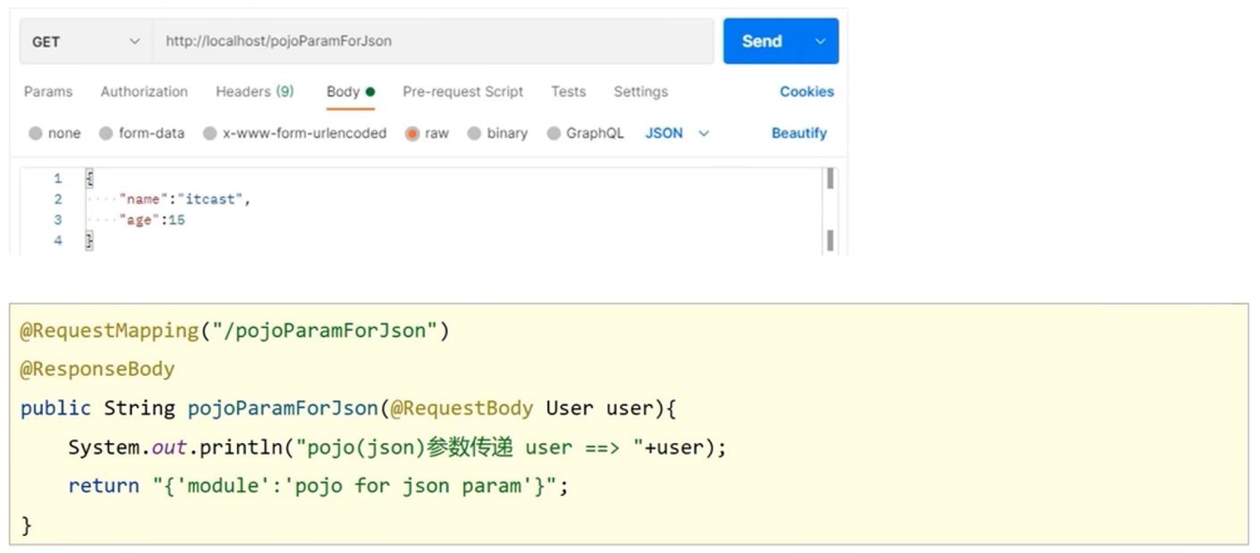
Task: Click the @ResponseBody annotation
Action: [x=97, y=369]
